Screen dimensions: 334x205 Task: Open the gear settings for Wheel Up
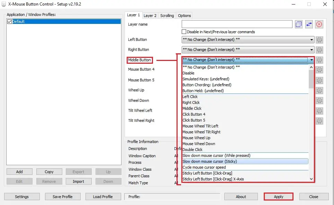click(319, 90)
